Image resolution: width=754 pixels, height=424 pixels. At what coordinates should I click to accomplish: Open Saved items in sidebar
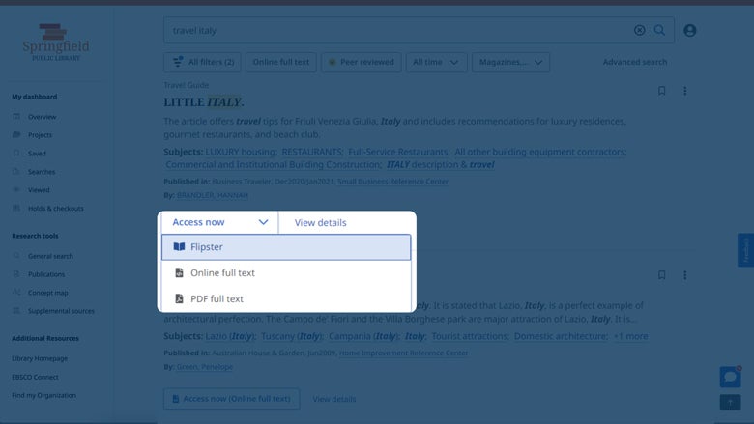pyautogui.click(x=37, y=154)
